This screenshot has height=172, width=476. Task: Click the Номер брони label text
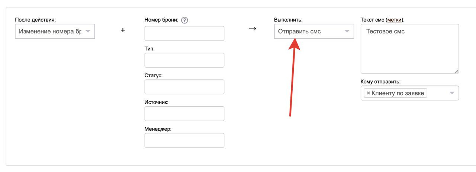161,20
